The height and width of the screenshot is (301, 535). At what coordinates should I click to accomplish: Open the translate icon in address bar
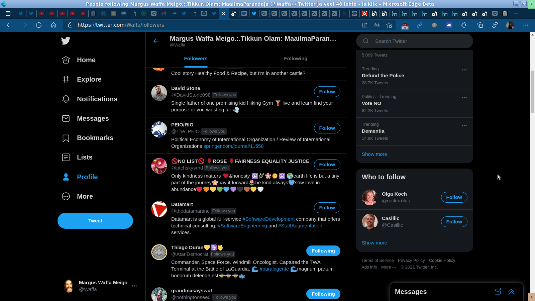pyautogui.click(x=377, y=25)
